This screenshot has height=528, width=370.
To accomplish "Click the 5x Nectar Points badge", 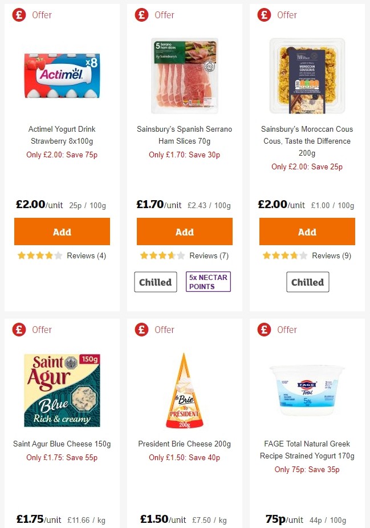I will [208, 282].
